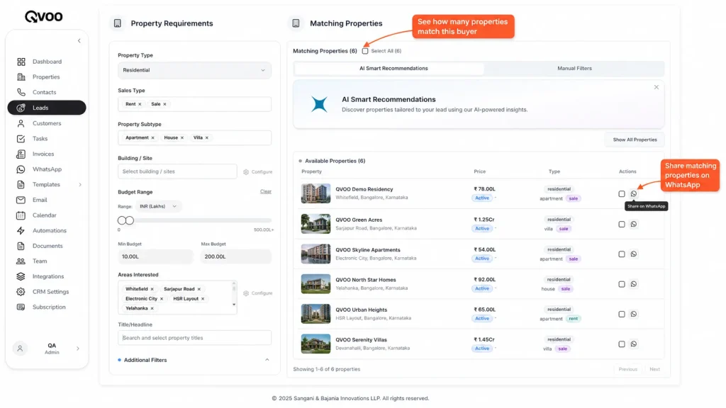Screen dimensions: 726x408
Task: Open the Tasks checkmark icon
Action: tap(21, 139)
